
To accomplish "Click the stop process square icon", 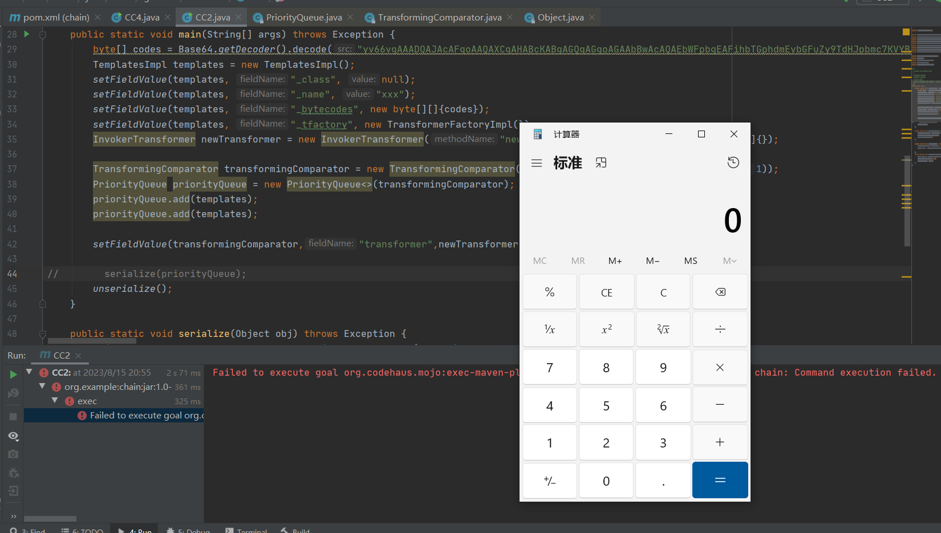I will coord(13,417).
